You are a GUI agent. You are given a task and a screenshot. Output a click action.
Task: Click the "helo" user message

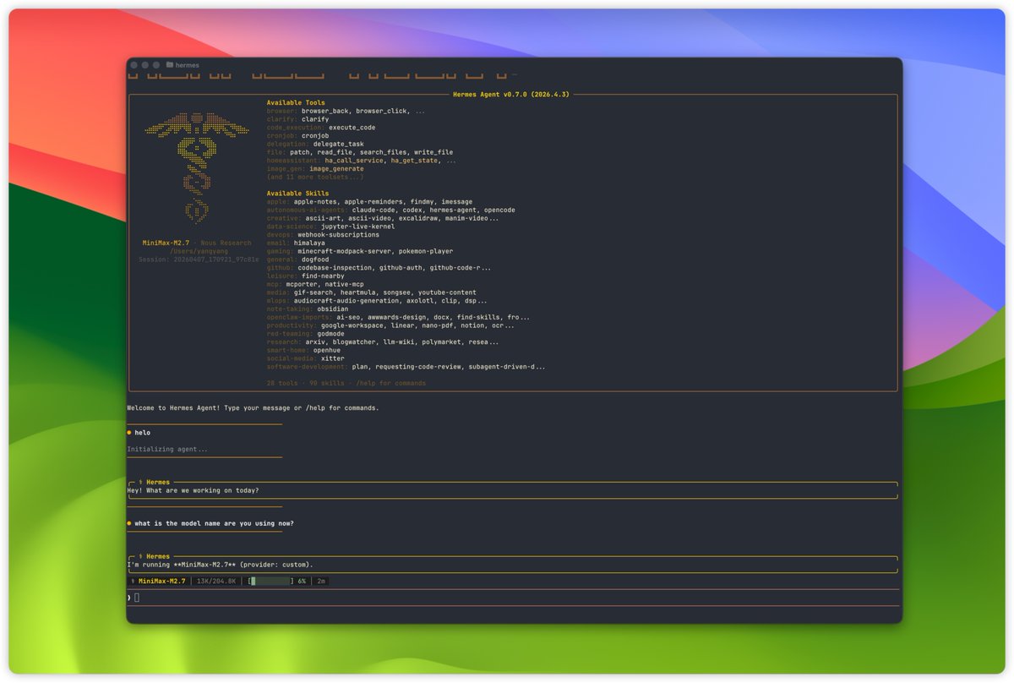point(142,433)
